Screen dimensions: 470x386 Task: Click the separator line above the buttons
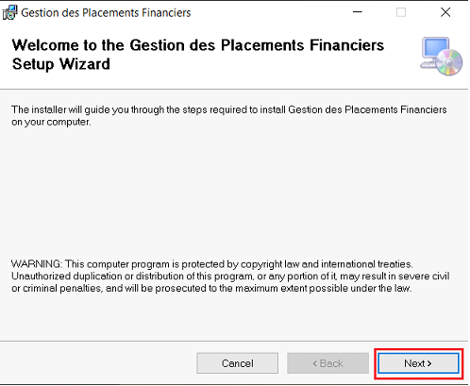point(234,341)
